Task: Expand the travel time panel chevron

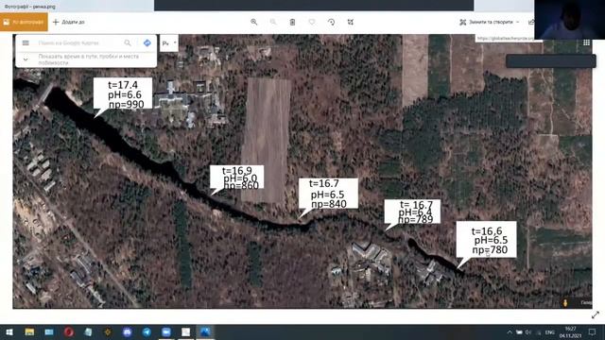Action: [x=26, y=59]
